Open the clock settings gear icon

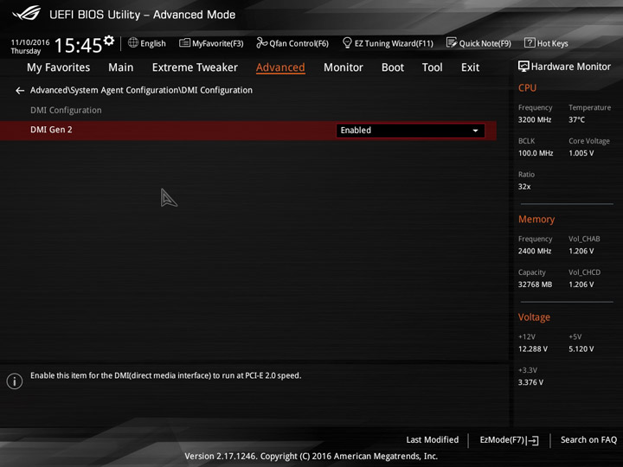tap(108, 41)
